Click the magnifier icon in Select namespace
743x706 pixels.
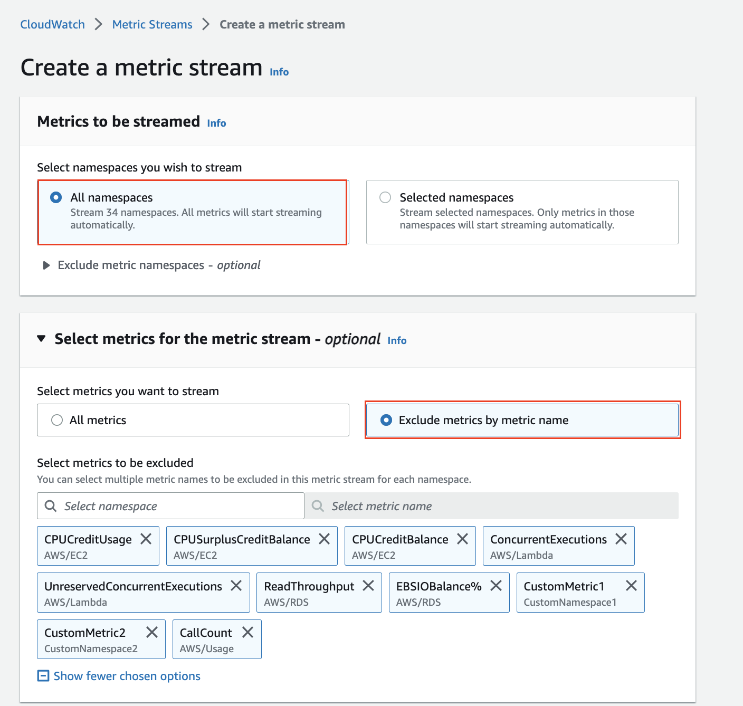pyautogui.click(x=51, y=505)
